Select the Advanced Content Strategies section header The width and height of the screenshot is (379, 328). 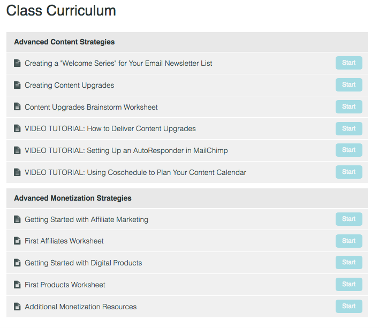click(x=187, y=42)
